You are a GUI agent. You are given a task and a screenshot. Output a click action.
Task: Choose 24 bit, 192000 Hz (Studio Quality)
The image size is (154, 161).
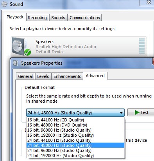[x=75, y=156]
